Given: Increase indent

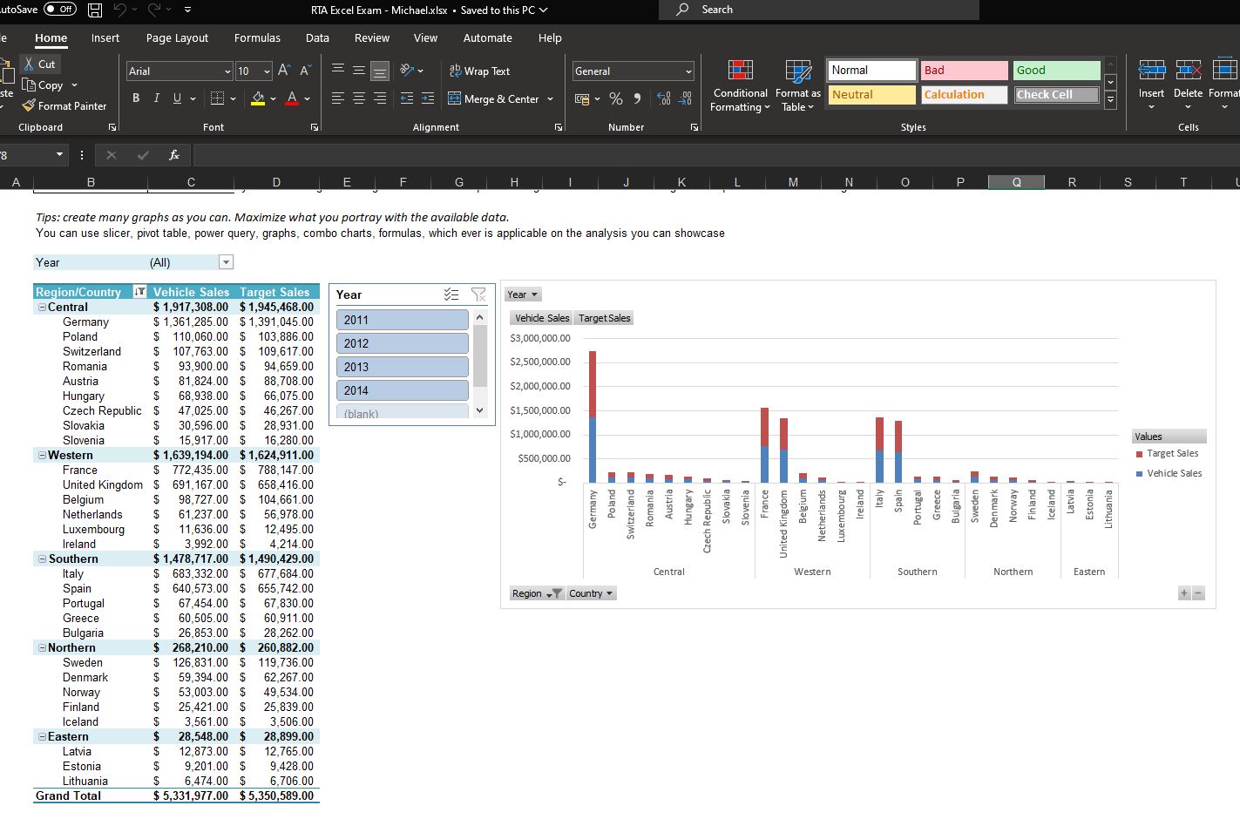Looking at the screenshot, I should point(428,98).
